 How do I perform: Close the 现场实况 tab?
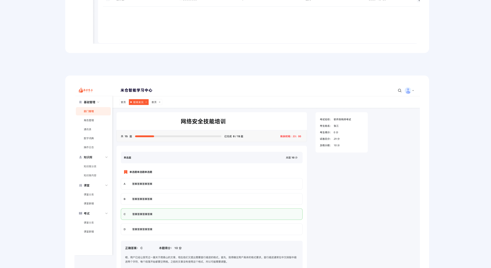click(x=146, y=102)
